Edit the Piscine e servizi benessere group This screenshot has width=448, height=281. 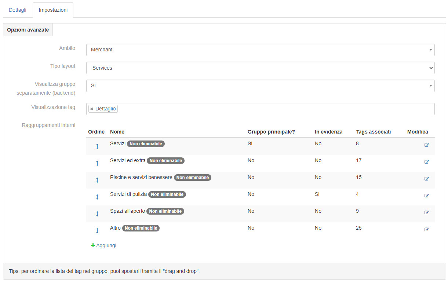tap(427, 179)
